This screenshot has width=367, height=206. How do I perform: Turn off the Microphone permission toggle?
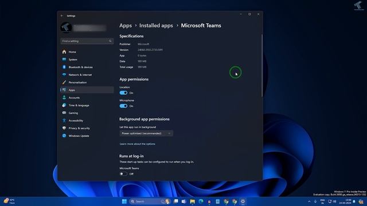click(x=123, y=106)
